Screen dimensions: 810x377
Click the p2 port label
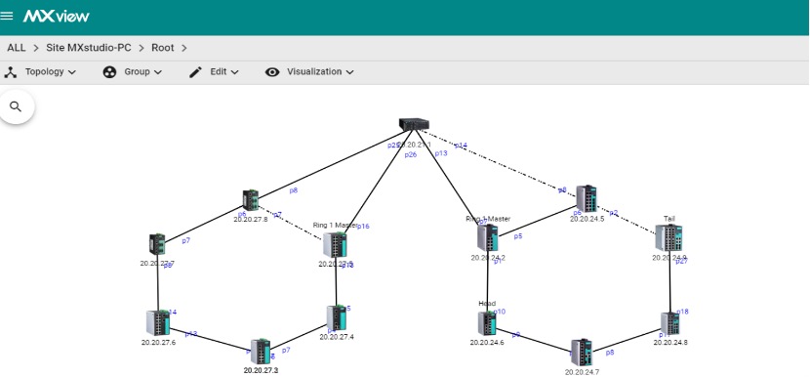613,213
